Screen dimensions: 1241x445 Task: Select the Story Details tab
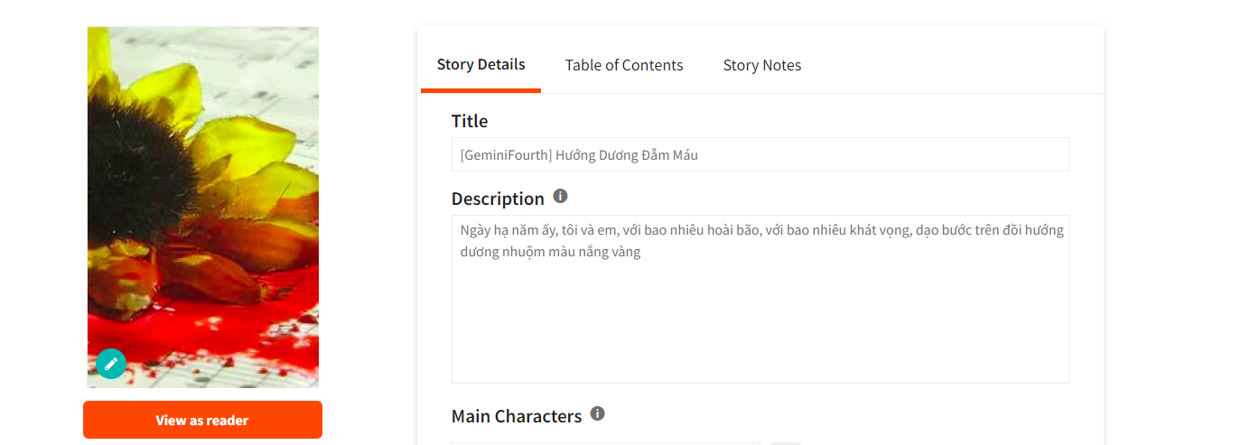click(481, 64)
